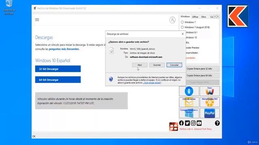Open the Herramientas ISO disc icon

click(x=210, y=102)
